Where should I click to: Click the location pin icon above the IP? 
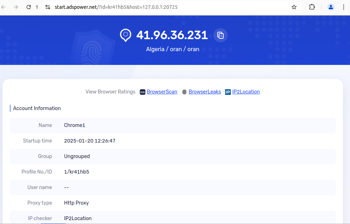(126, 35)
